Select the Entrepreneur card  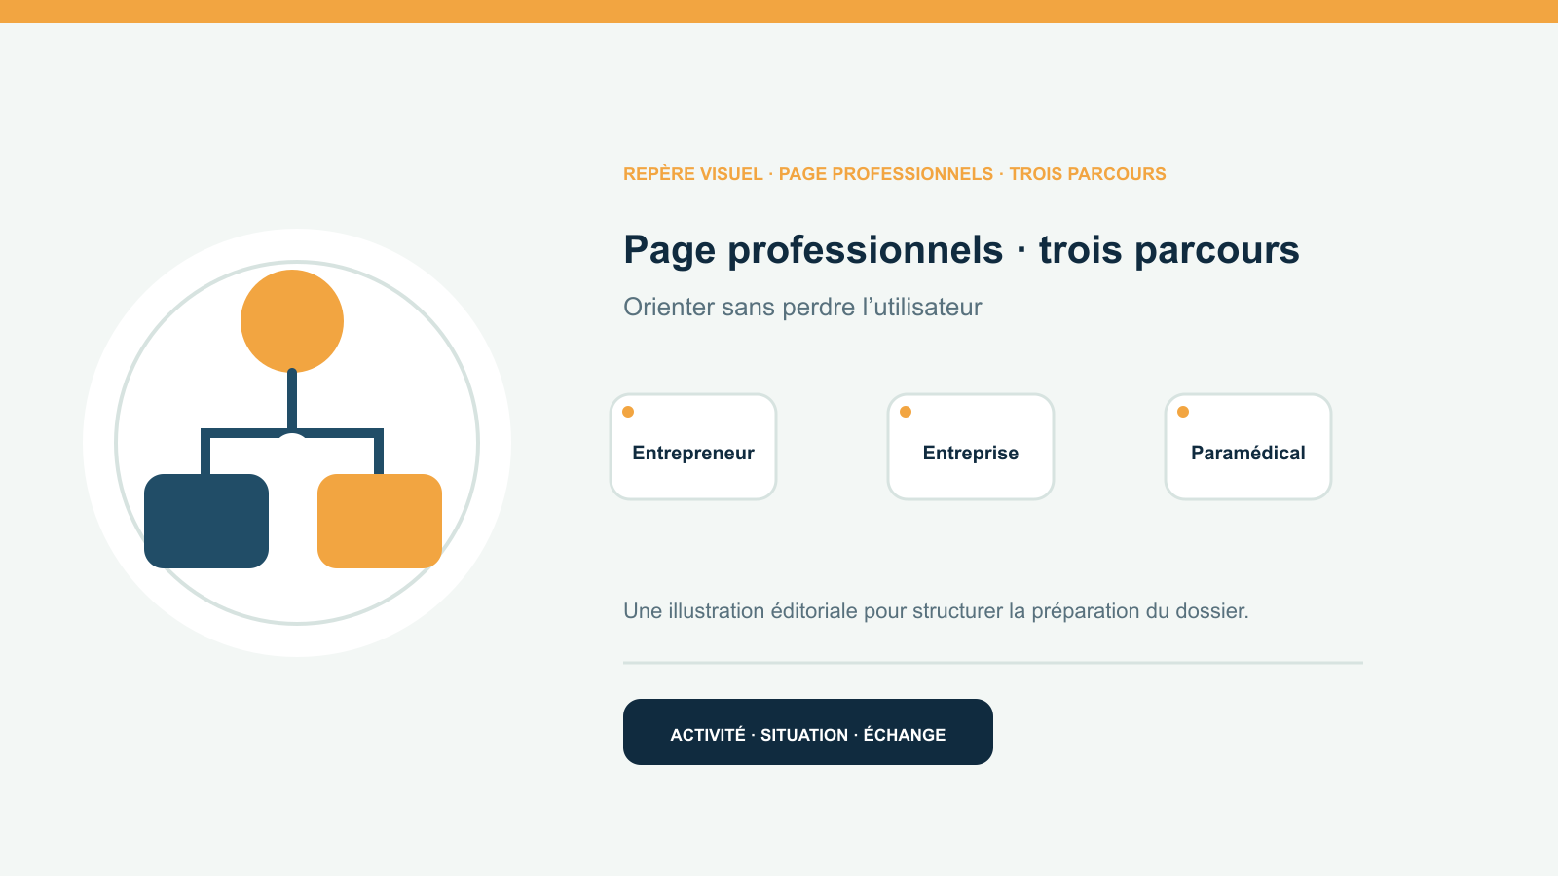point(693,447)
